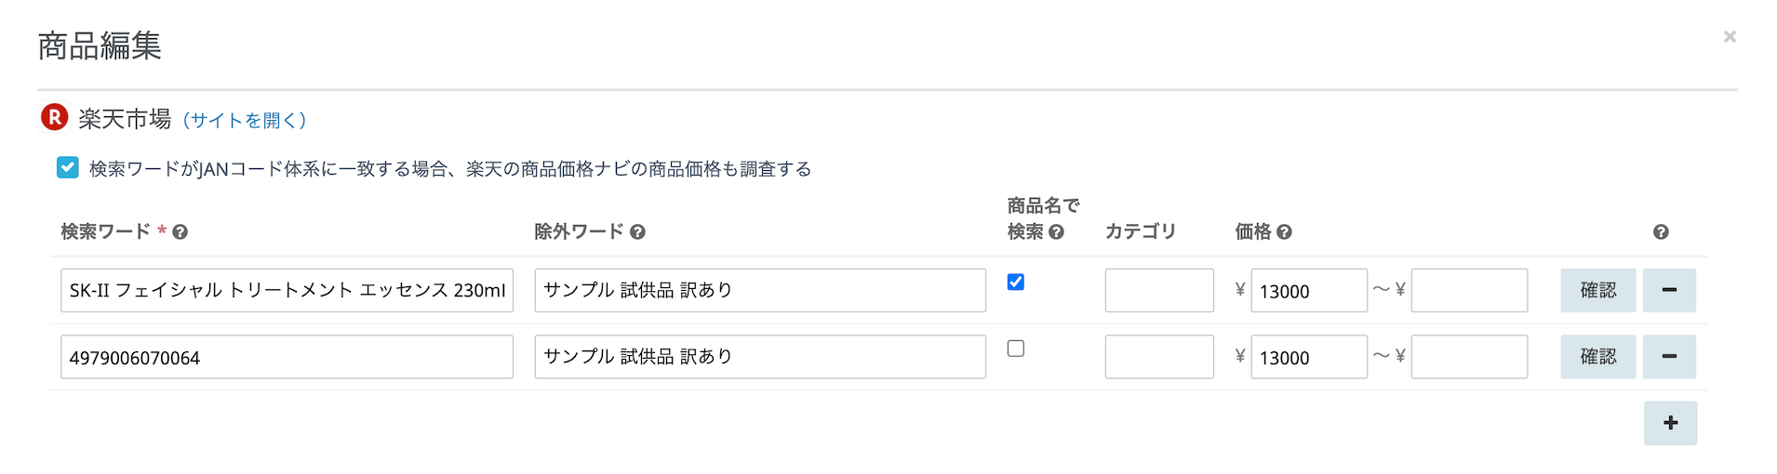The width and height of the screenshot is (1777, 474).
Task: Remove the first search row with minus
Action: tap(1669, 290)
